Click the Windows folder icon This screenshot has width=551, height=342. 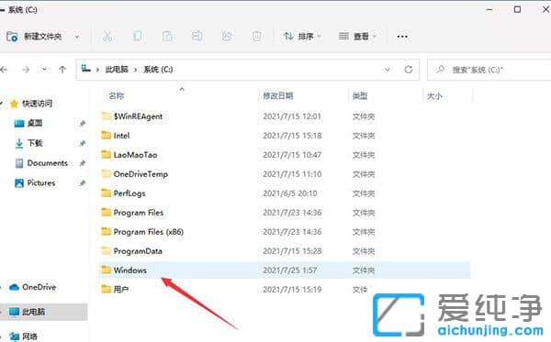(107, 270)
